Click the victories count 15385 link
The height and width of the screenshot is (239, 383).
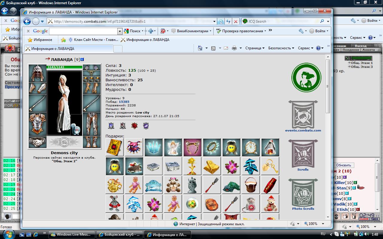click(124, 102)
